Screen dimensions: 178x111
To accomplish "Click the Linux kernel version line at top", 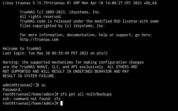I will pos(80,3).
